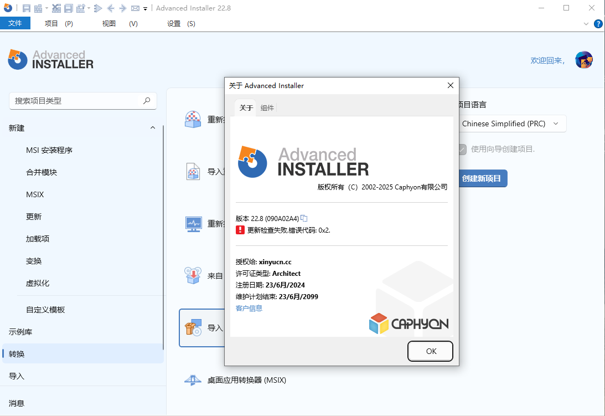The height and width of the screenshot is (416, 605).
Task: Click the 更新检查失败.错误代码: 0x2. message
Action: (288, 230)
